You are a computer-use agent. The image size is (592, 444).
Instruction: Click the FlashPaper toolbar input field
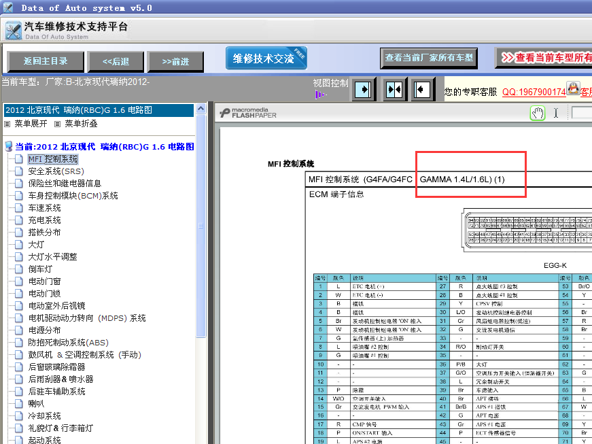tap(582, 113)
